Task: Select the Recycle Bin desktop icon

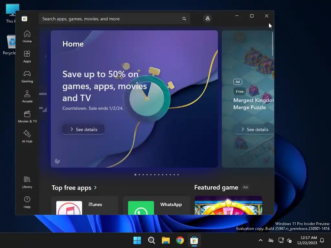Action: [x=9, y=45]
